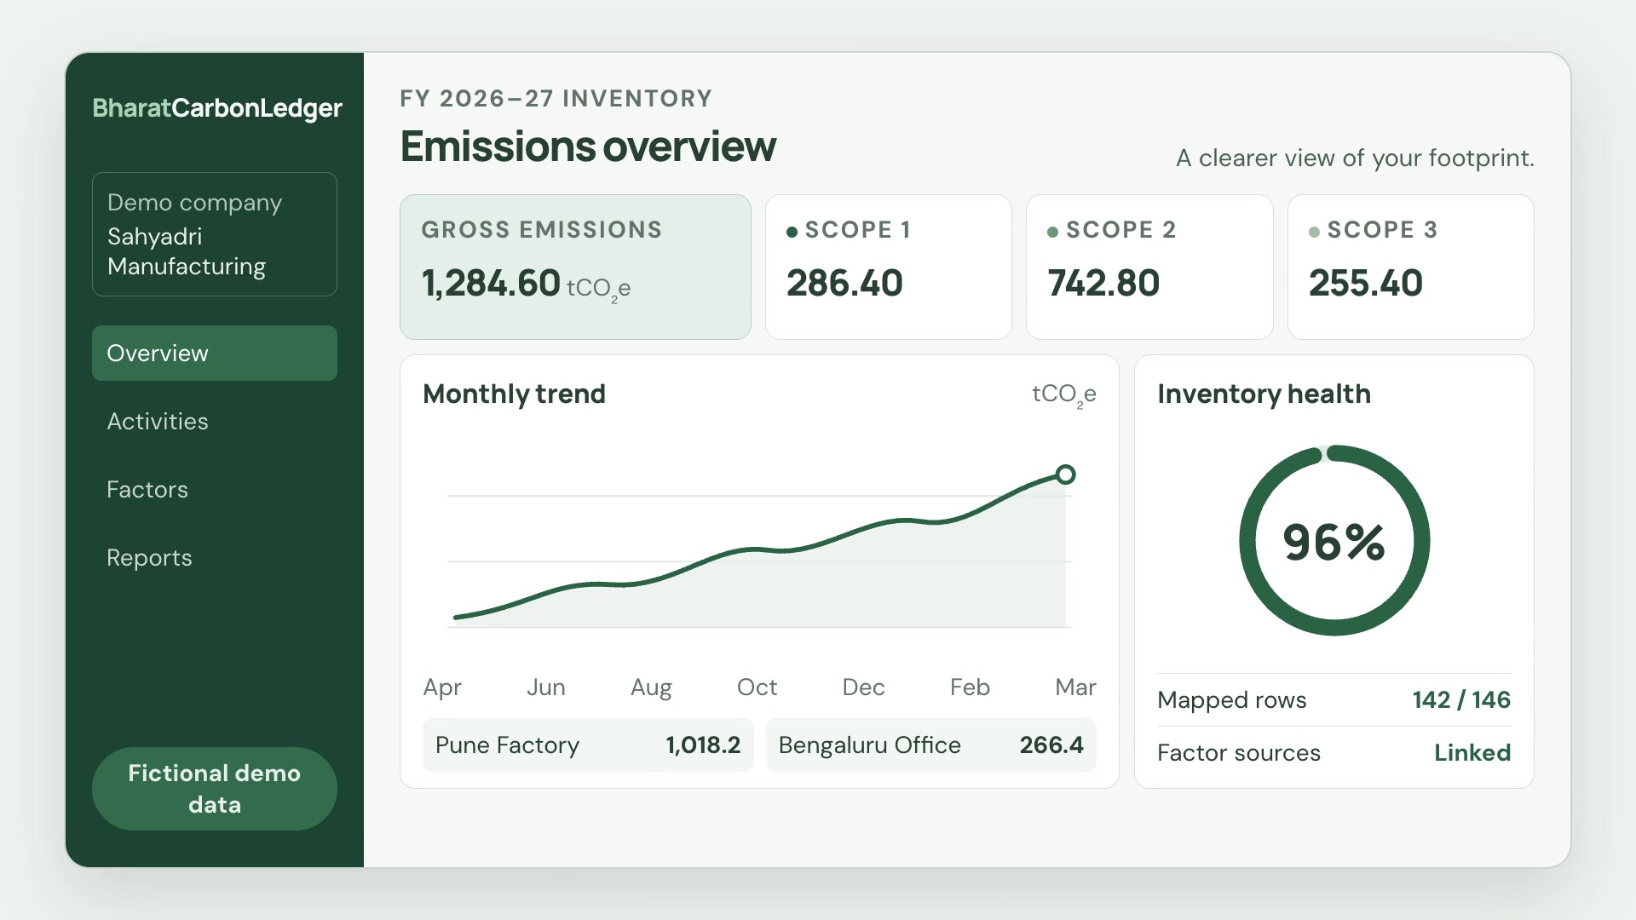Click the Emissions overview title
The height and width of the screenshot is (920, 1636).
588,147
